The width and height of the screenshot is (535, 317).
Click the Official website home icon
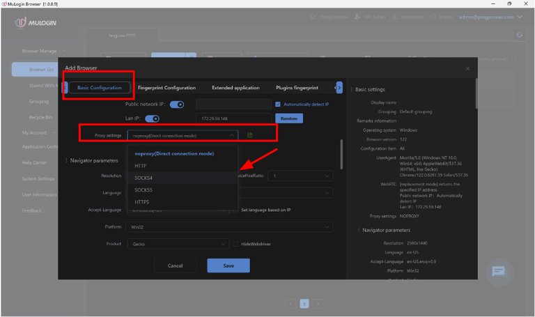pyautogui.click(x=314, y=16)
